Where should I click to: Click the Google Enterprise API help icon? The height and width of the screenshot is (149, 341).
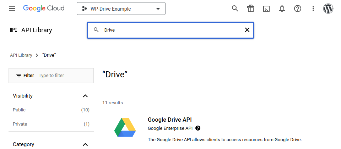198,128
